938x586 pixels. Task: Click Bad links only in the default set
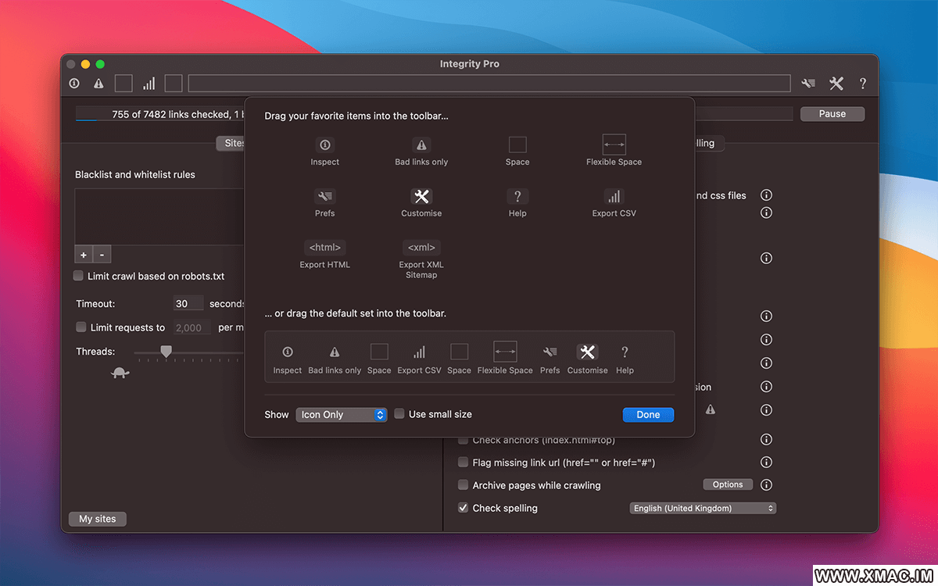point(335,359)
